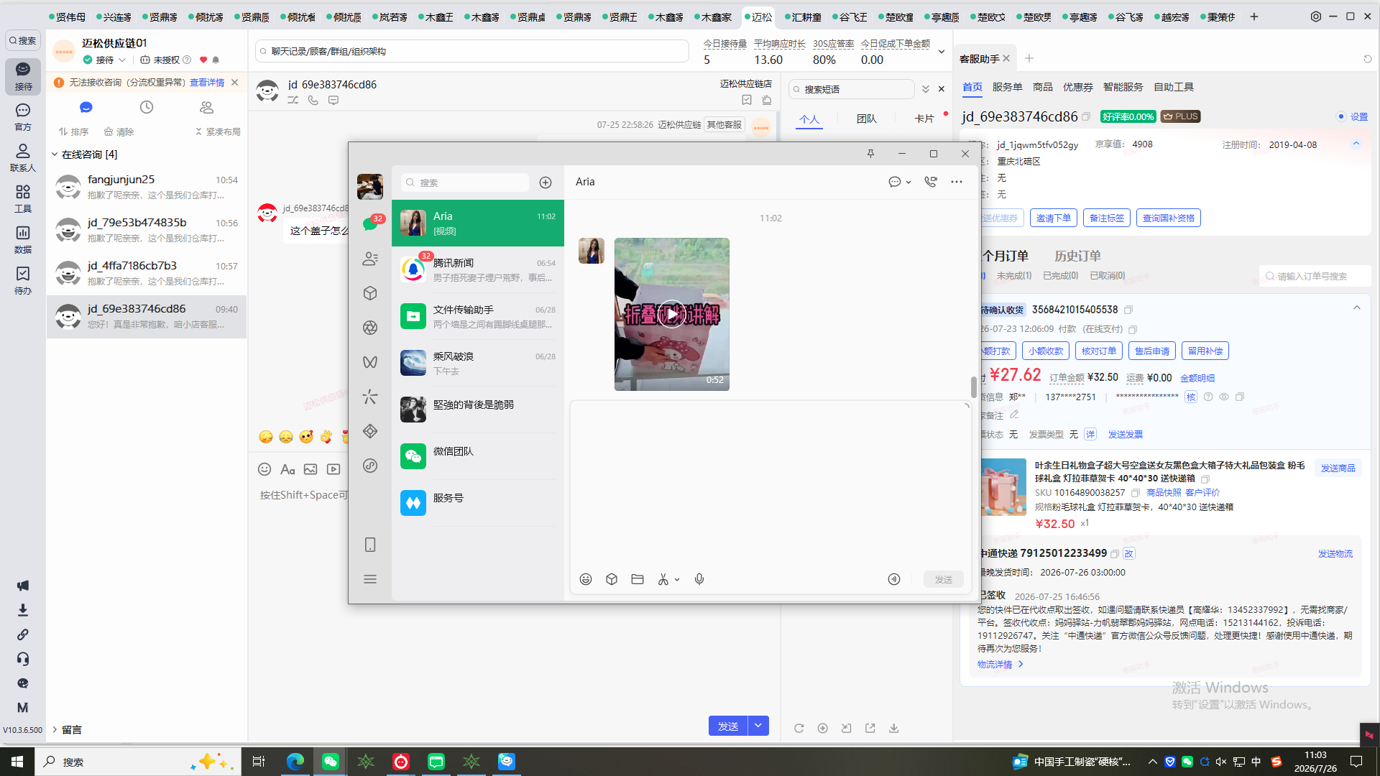
Task: Open 数据 data in left sidebar
Action: tap(23, 239)
